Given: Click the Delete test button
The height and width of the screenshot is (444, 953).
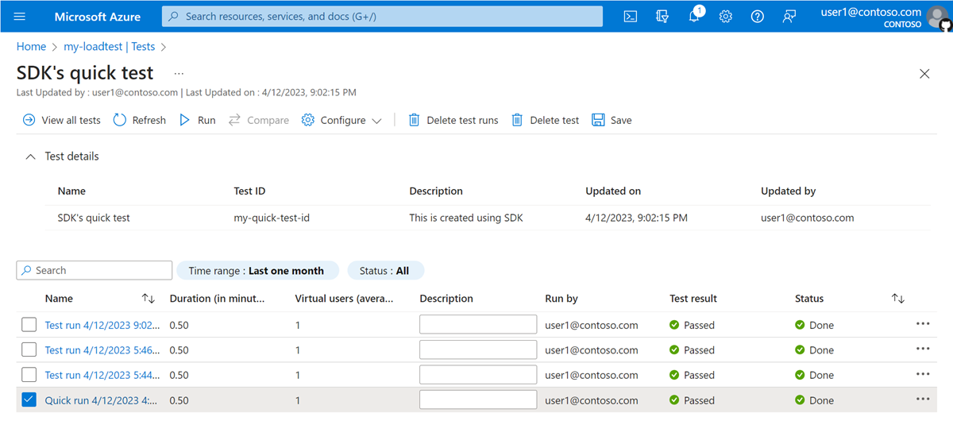Looking at the screenshot, I should pos(546,120).
